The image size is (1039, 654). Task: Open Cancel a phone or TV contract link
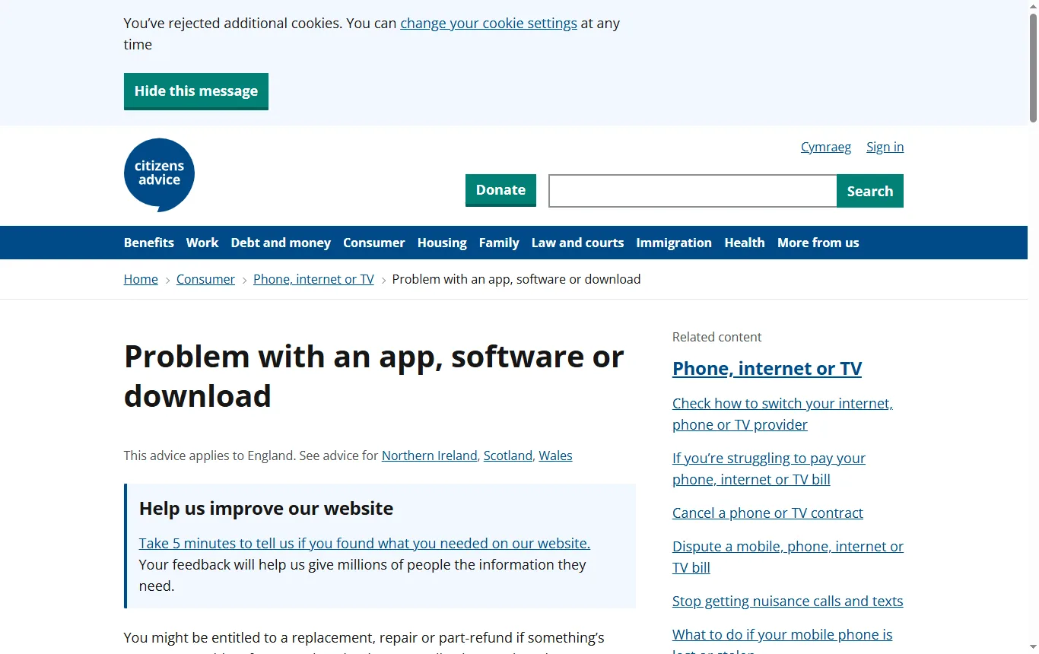pos(767,513)
